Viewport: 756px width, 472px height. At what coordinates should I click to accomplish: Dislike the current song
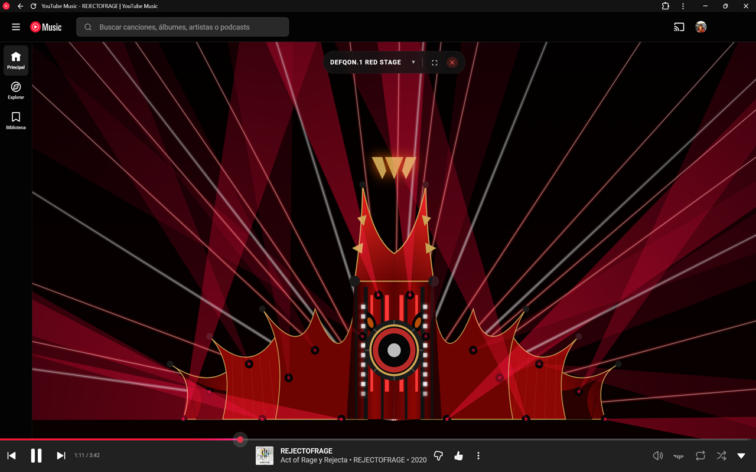[438, 455]
